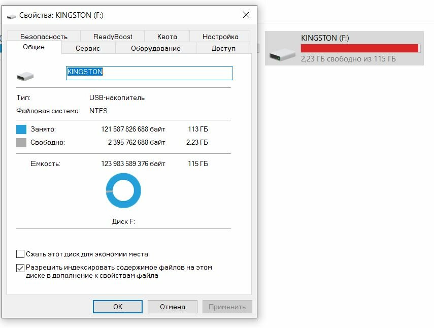
Task: Click the 'NTFS' file system value
Action: (x=98, y=111)
